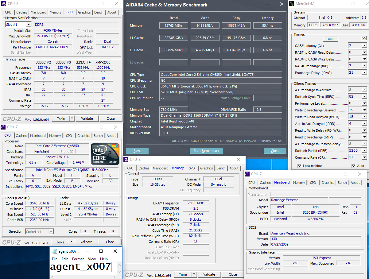This screenshot has width=369, height=279.
Task: Open Precharge Delay (tRAS) dropdown
Action: click(x=364, y=73)
